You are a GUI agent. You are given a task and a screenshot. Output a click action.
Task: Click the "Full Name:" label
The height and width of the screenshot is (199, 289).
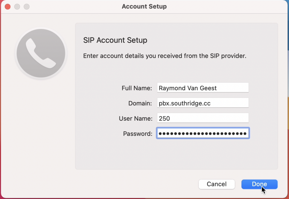click(x=137, y=88)
